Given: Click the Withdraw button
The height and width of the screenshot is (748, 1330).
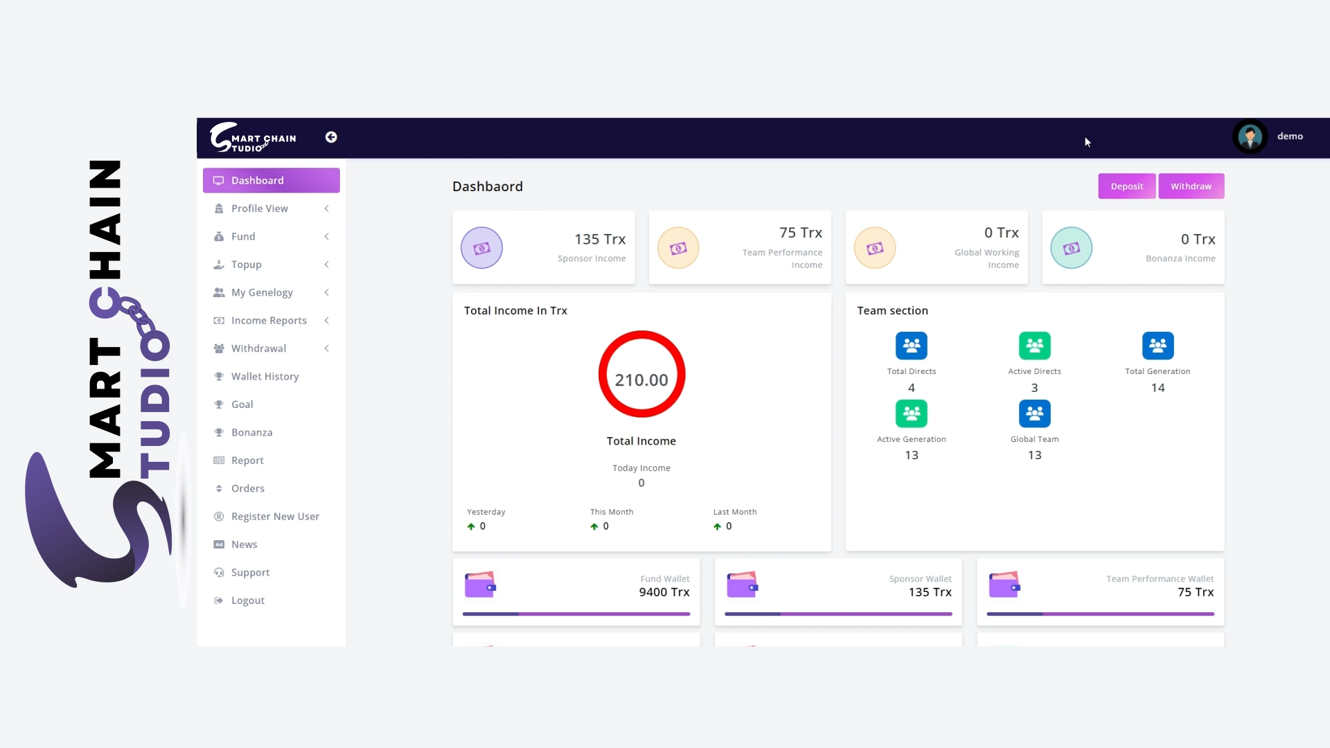Looking at the screenshot, I should point(1191,186).
